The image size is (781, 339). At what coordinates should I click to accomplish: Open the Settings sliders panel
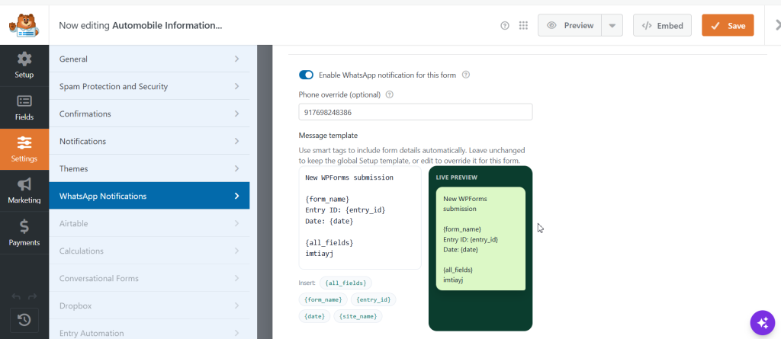coord(24,149)
